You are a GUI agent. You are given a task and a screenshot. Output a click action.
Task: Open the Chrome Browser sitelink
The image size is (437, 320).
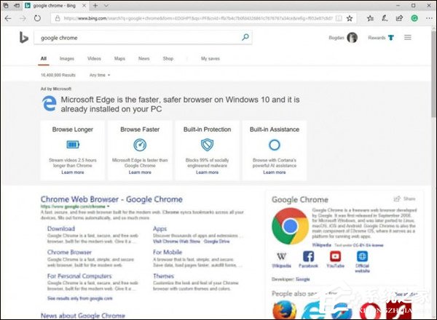coord(69,252)
